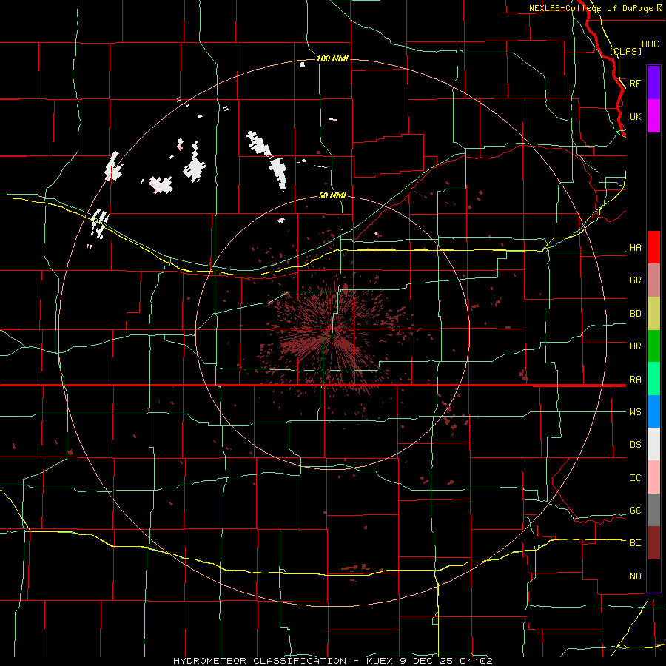Click the GR legend label
Screen dimensions: 666x666
click(635, 280)
